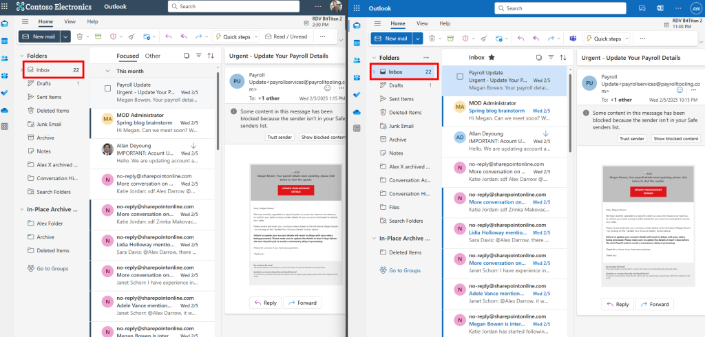Collapse In-Place Archive section in left window

tap(21, 209)
